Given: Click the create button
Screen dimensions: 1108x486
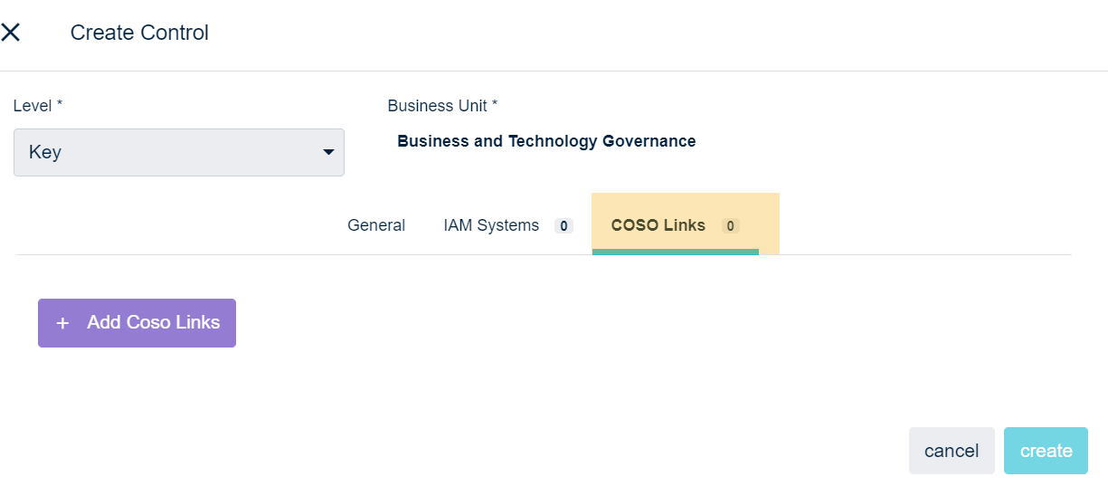Looking at the screenshot, I should tap(1046, 451).
